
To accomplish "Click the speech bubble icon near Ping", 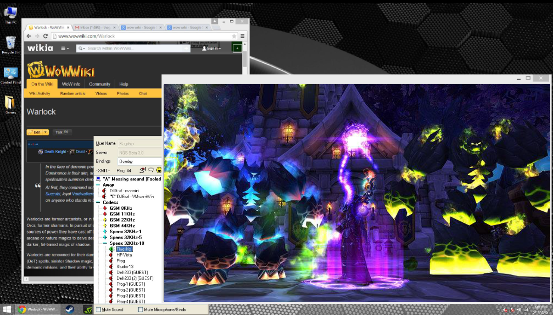I will (151, 171).
